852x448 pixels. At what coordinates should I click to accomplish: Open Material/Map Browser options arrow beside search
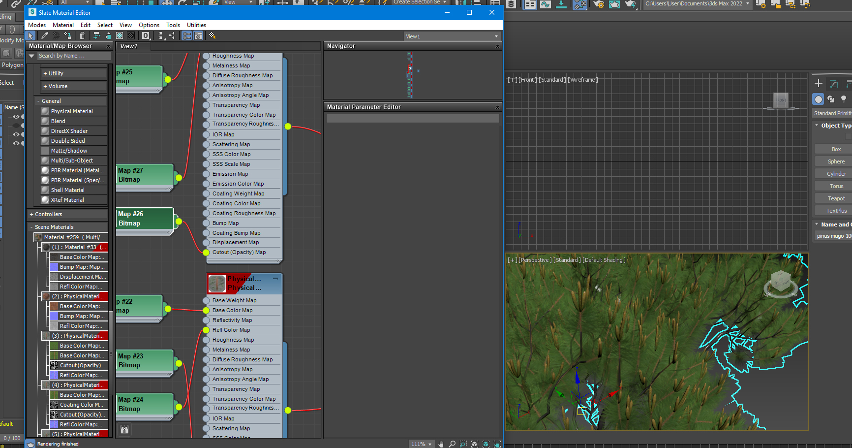click(32, 56)
